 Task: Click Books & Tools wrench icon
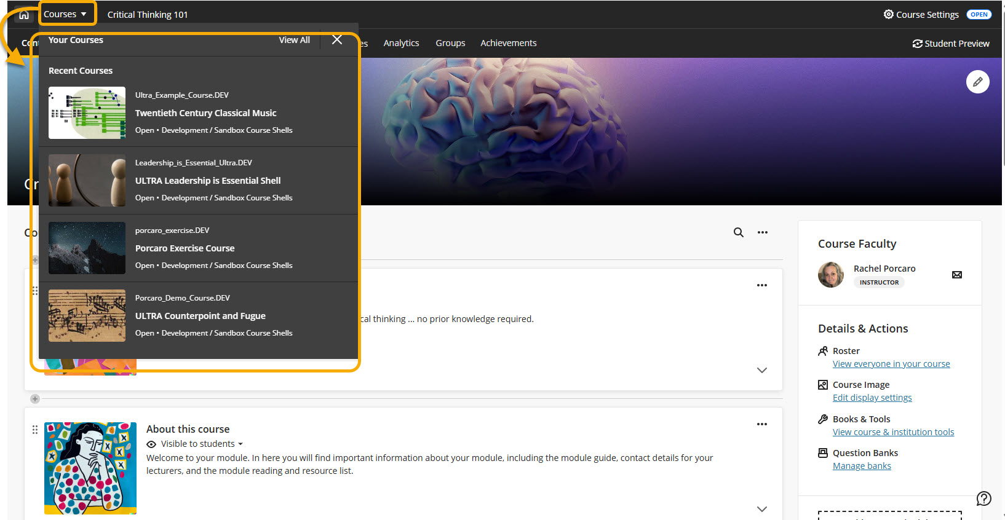[x=823, y=419]
